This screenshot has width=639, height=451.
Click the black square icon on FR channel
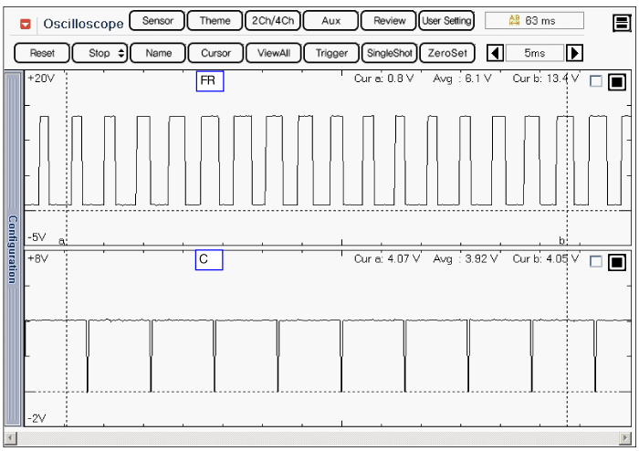click(x=616, y=82)
